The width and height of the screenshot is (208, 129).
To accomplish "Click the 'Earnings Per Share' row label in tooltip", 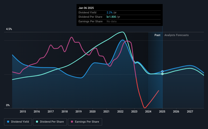I will tap(90, 21).
